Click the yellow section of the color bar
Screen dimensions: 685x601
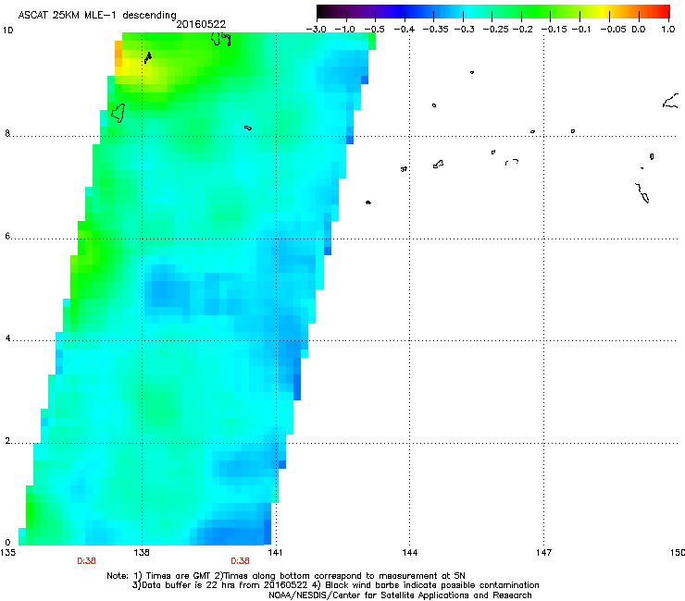604,11
